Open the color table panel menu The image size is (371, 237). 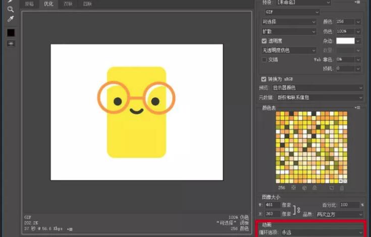(358, 108)
